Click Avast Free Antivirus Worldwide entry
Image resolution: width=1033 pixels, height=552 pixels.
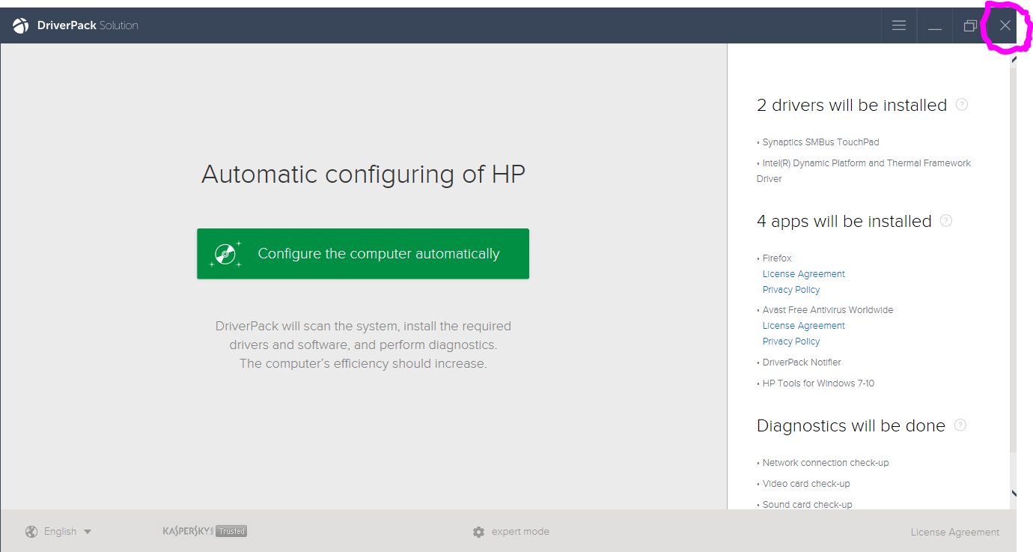click(828, 310)
